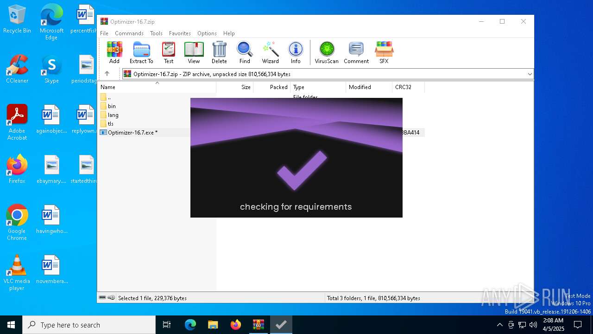Image resolution: width=593 pixels, height=334 pixels.
Task: Sort by the Name column header
Action: (157, 87)
